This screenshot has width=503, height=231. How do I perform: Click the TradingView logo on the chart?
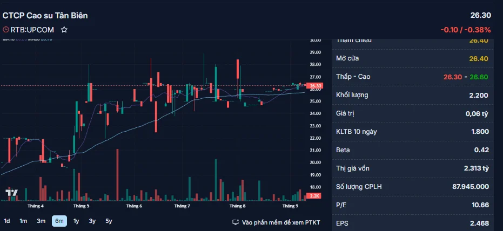click(x=12, y=193)
